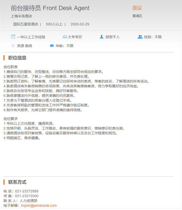Click the English language document icon
This screenshot has width=182, height=210.
tap(13, 46)
